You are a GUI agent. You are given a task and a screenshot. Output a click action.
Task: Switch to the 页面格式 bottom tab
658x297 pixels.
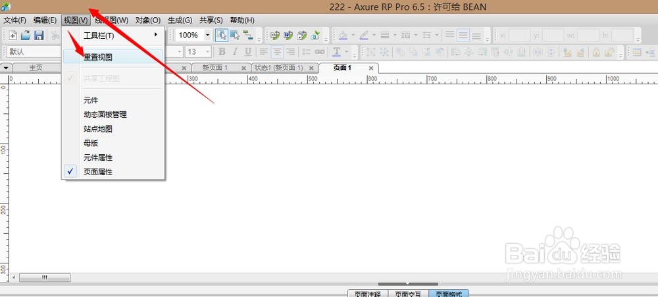pos(449,293)
